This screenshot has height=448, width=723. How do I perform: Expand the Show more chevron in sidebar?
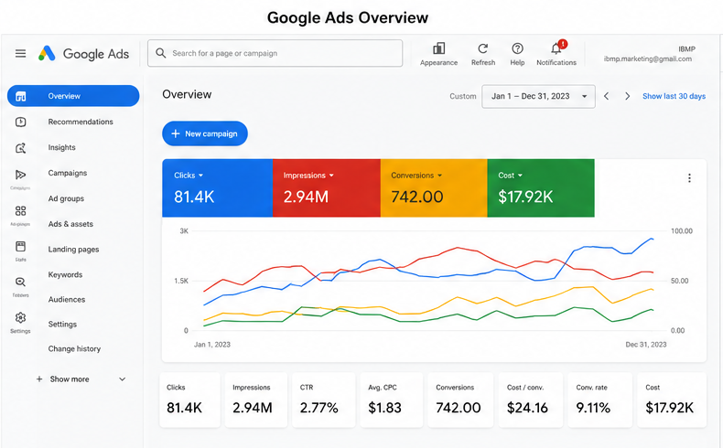(x=123, y=379)
